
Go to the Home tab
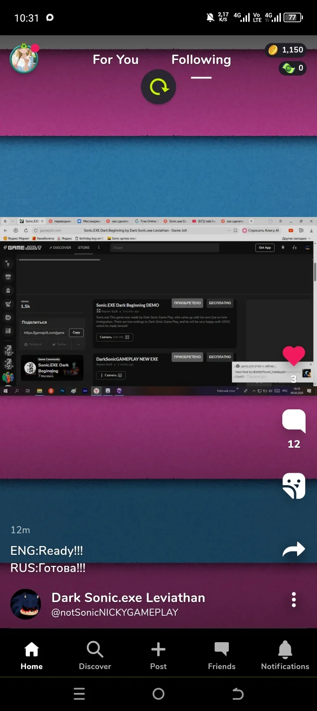pyautogui.click(x=32, y=655)
